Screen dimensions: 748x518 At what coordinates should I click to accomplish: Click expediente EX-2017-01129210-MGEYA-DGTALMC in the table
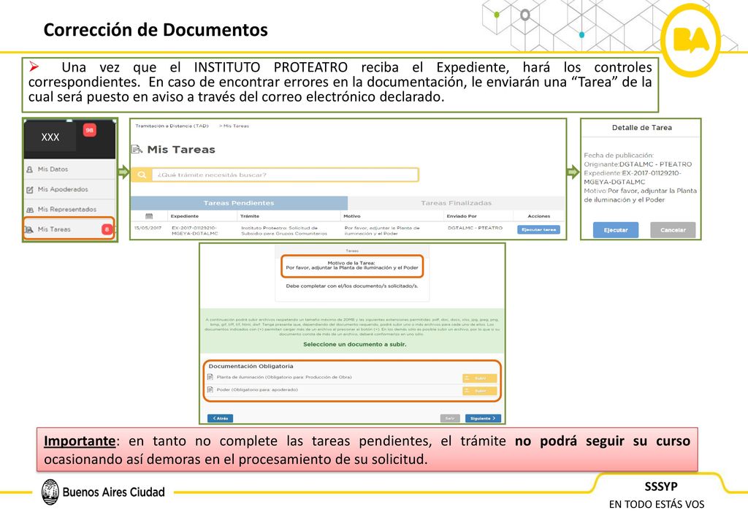click(195, 231)
